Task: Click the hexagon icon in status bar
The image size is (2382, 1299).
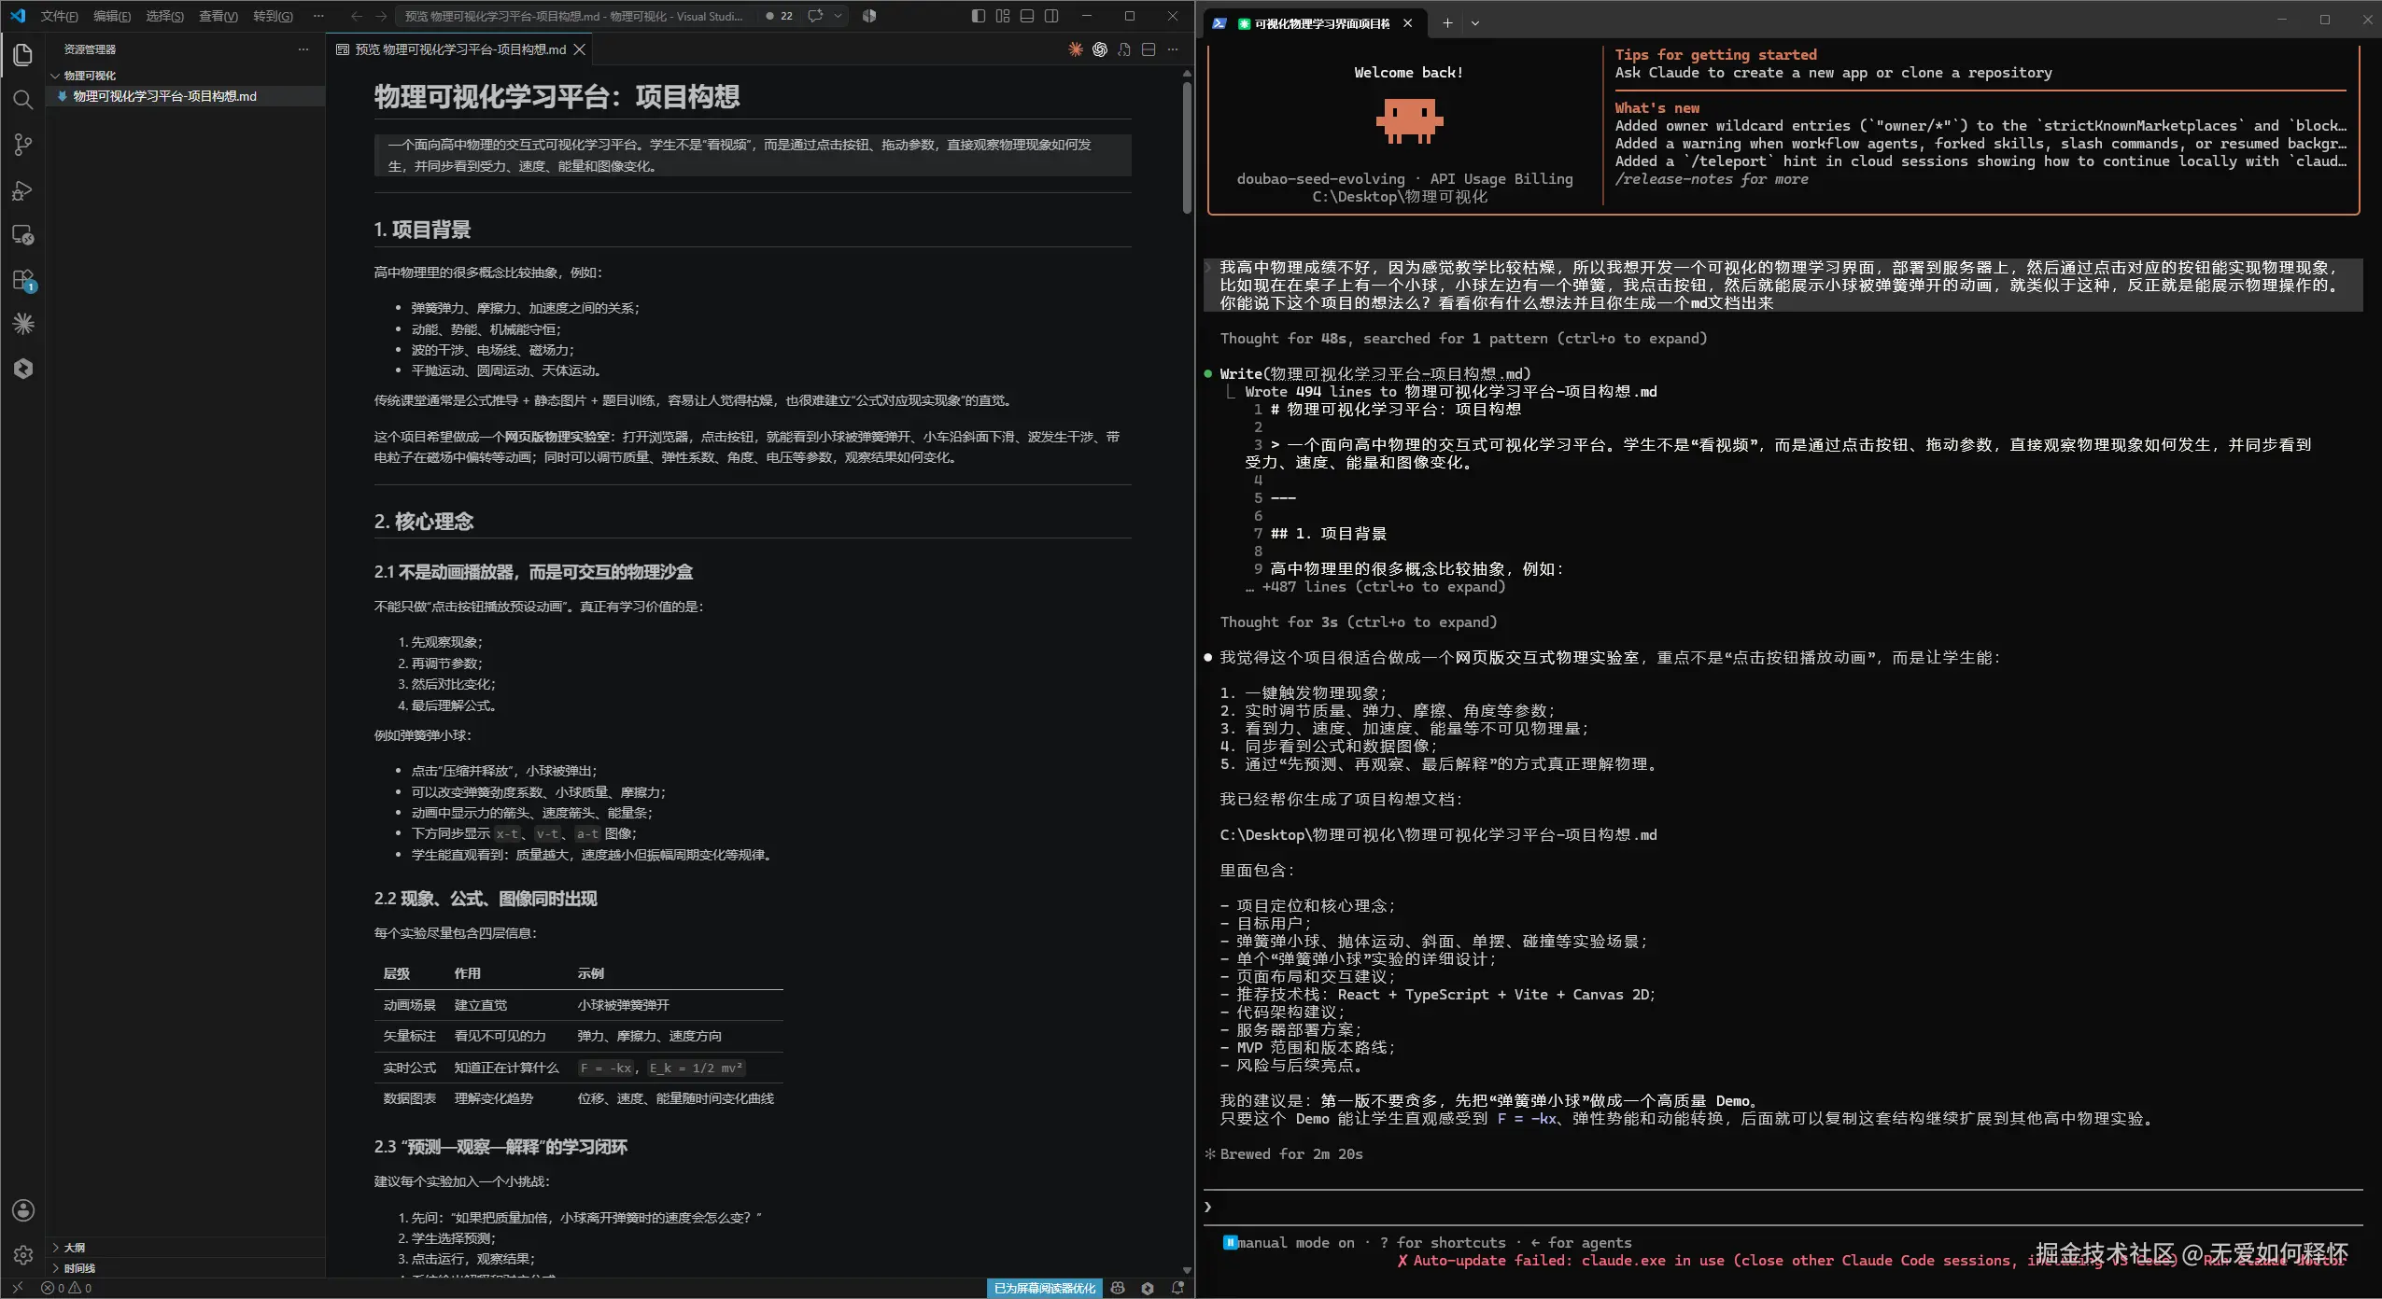Action: click(x=1148, y=1288)
